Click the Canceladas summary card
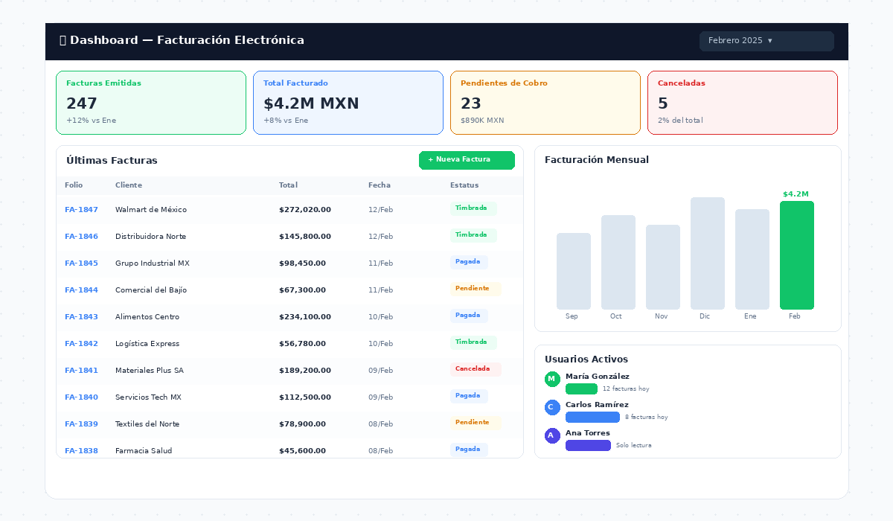 pyautogui.click(x=743, y=103)
